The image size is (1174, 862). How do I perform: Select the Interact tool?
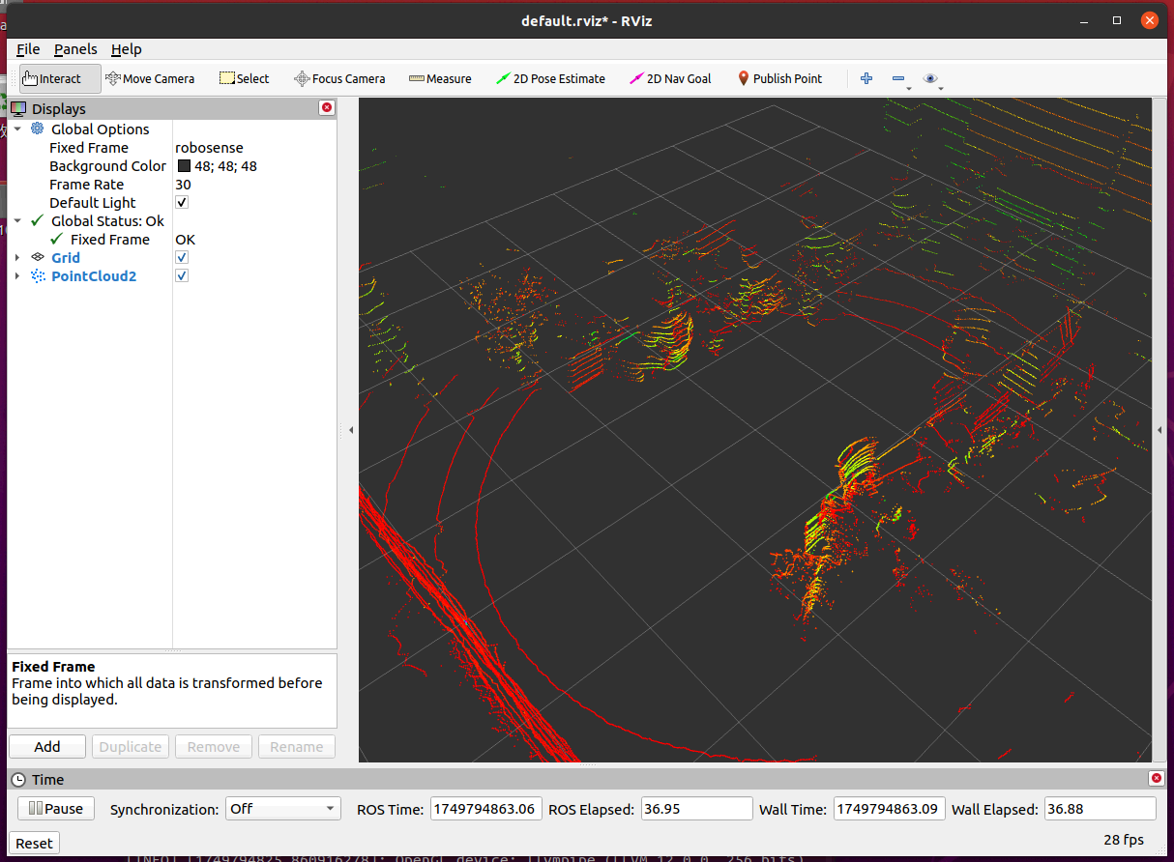click(x=60, y=78)
